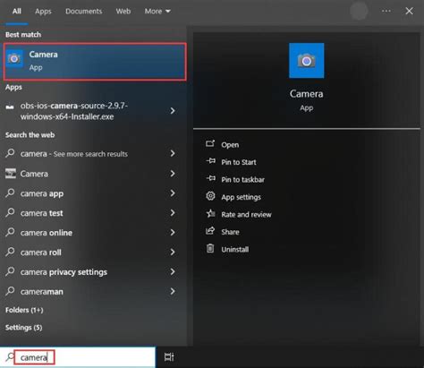
Task: Expand the camera test suggestion arrow
Action: [x=173, y=213]
